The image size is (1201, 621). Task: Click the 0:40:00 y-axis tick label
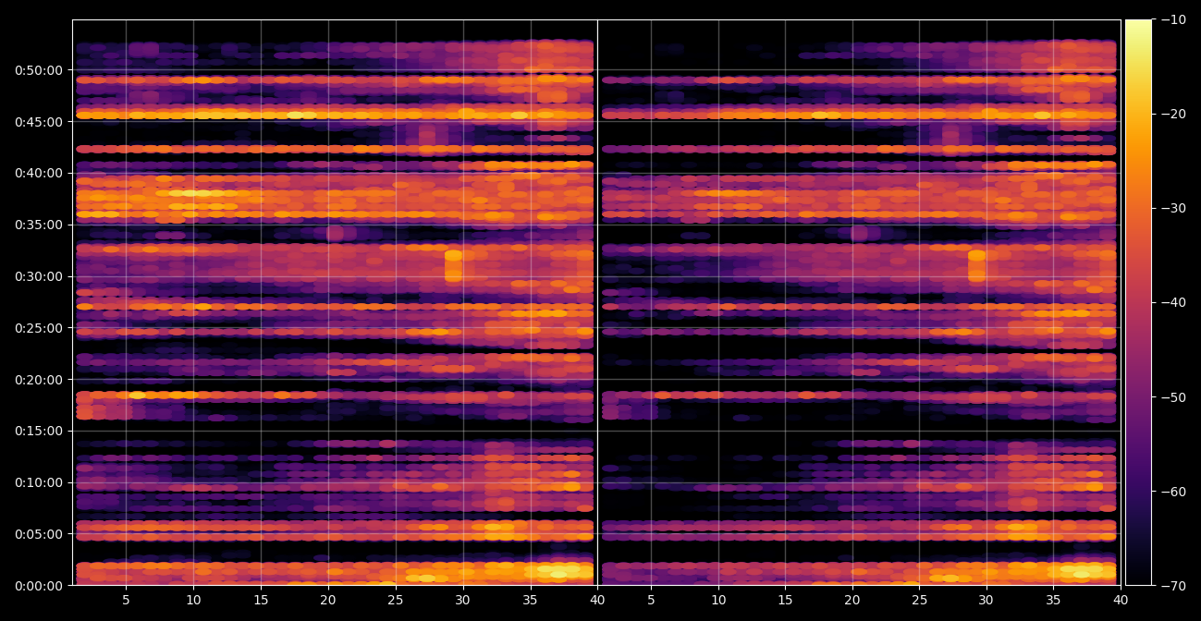(x=39, y=173)
